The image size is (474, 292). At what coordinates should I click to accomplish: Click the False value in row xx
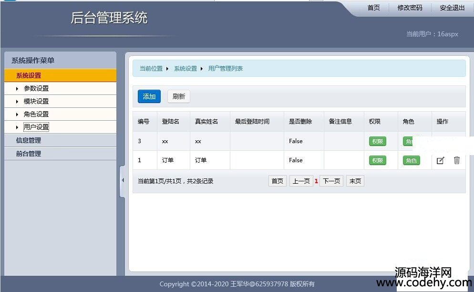tap(296, 141)
